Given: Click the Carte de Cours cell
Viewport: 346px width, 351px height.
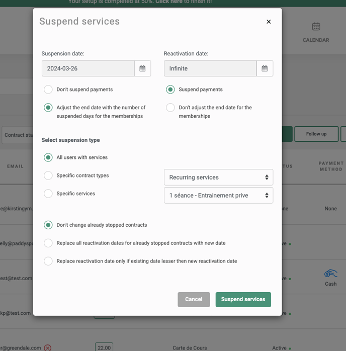Looking at the screenshot, I should [x=190, y=348].
